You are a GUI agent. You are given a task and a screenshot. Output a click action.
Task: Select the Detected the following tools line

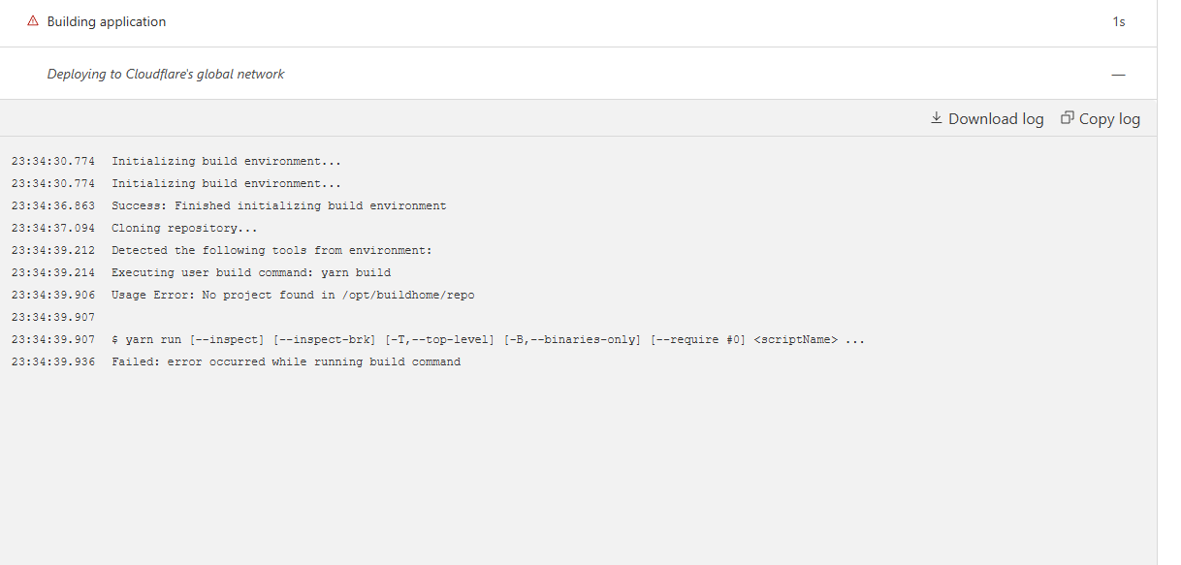pyautogui.click(x=271, y=251)
